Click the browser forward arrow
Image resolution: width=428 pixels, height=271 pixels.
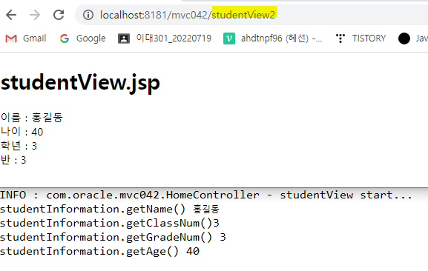coord(35,15)
